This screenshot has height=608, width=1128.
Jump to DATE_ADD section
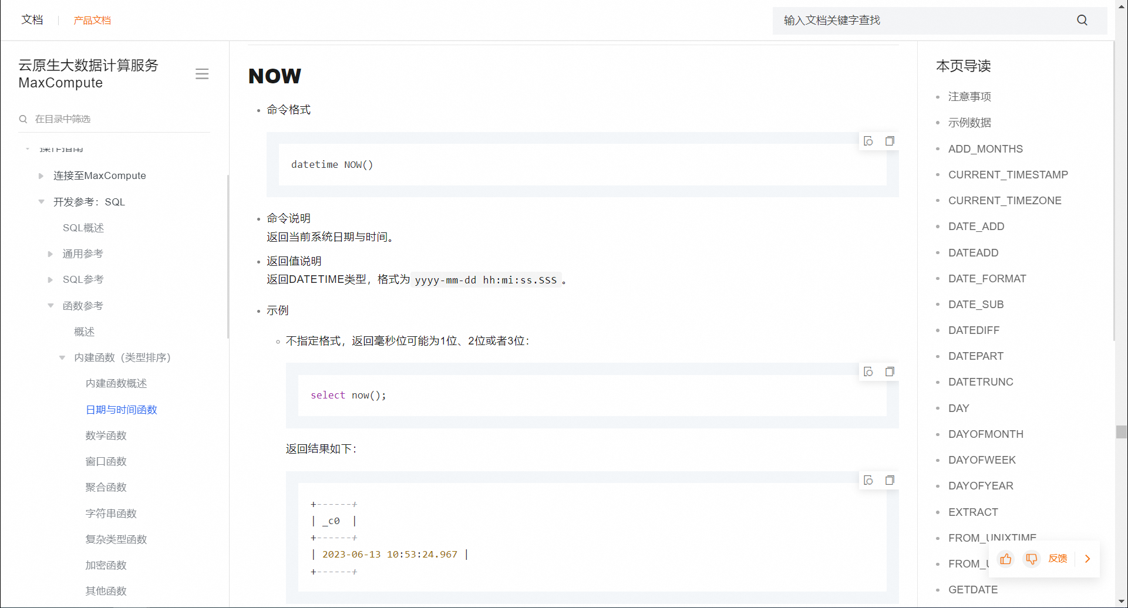(976, 227)
